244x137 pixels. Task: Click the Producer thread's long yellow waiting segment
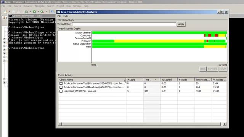pos(159,41)
